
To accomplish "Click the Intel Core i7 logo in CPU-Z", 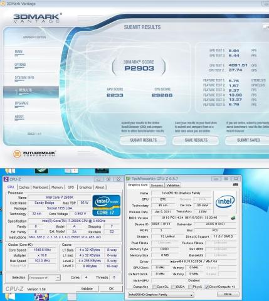I will 107,205.
